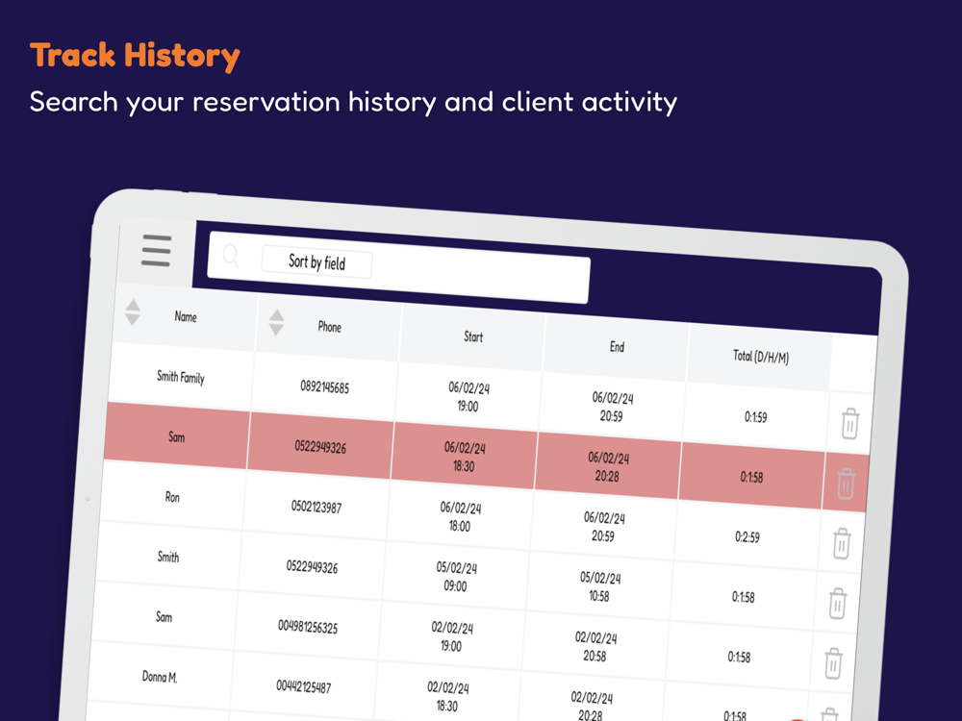
Task: Click the Name column header
Action: coord(186,316)
